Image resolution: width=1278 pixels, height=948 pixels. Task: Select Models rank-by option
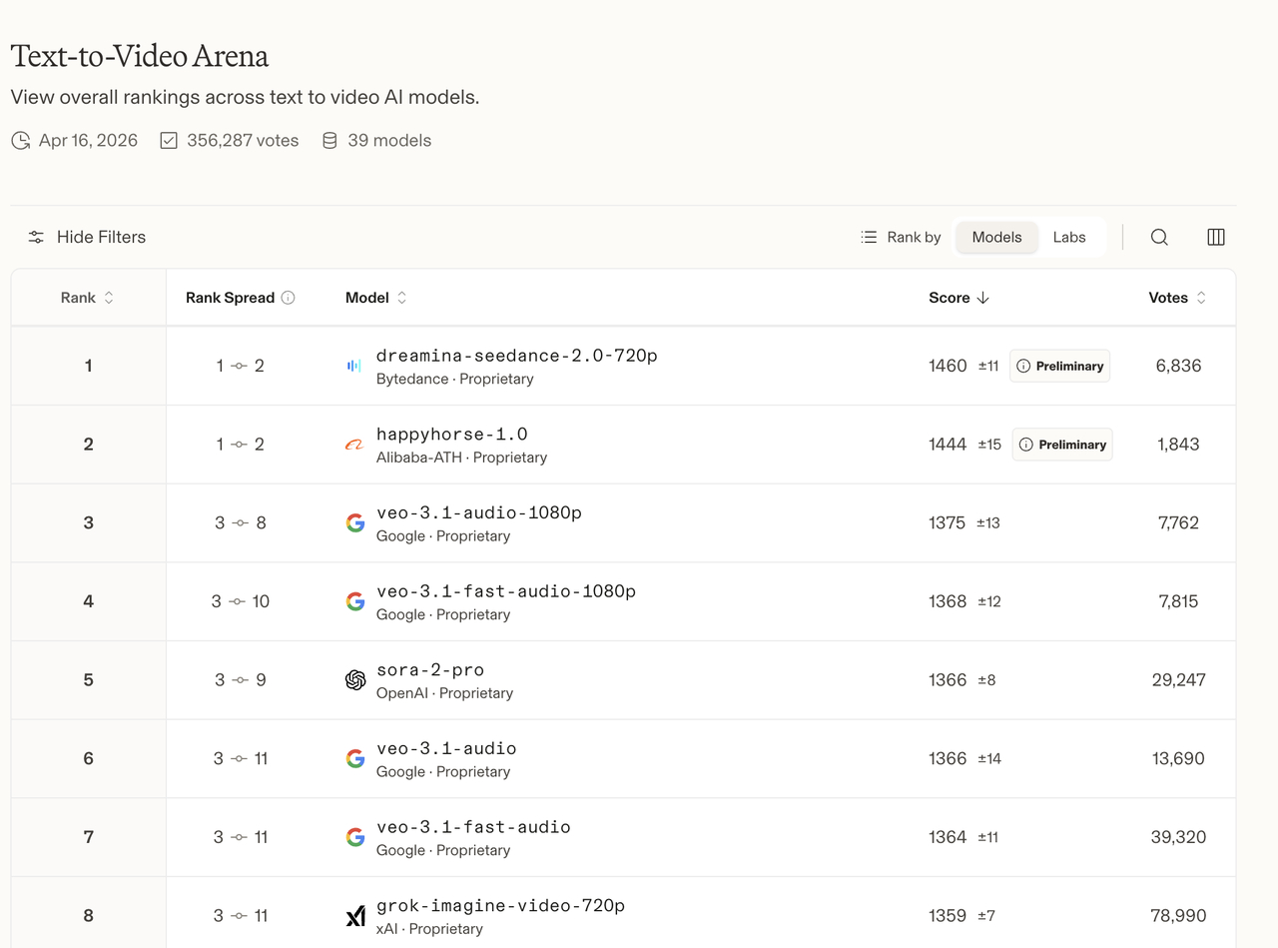click(996, 237)
